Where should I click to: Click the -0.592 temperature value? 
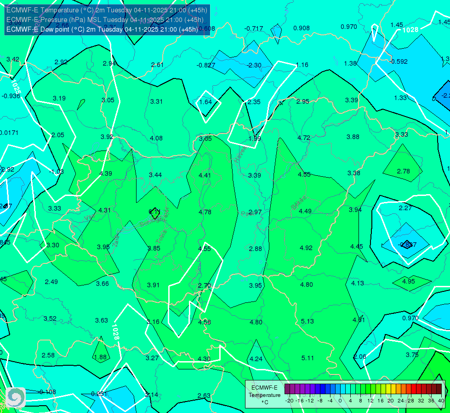click(x=399, y=61)
